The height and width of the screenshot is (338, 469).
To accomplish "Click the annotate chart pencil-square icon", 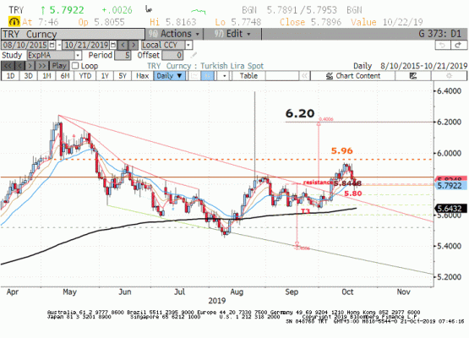I will (x=413, y=76).
